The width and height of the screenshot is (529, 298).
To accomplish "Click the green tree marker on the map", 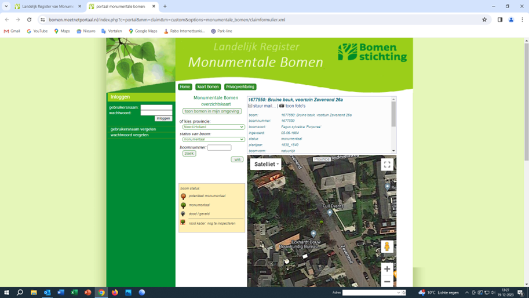I will [321, 221].
